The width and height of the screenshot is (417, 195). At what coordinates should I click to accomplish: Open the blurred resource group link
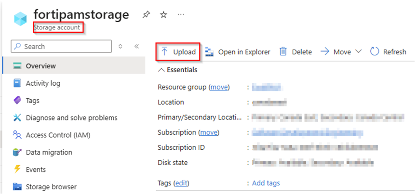(x=267, y=87)
